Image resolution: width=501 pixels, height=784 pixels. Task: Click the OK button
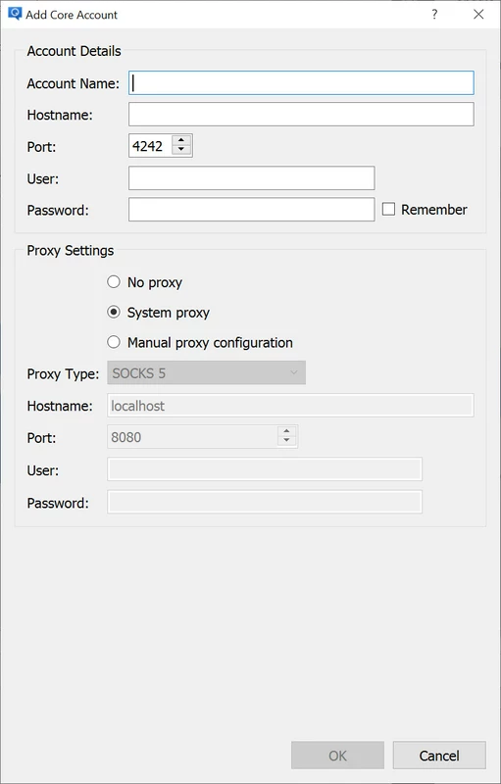337,755
